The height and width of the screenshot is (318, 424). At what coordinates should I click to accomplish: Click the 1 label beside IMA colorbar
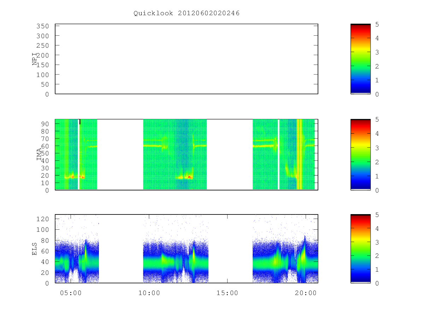click(x=377, y=176)
